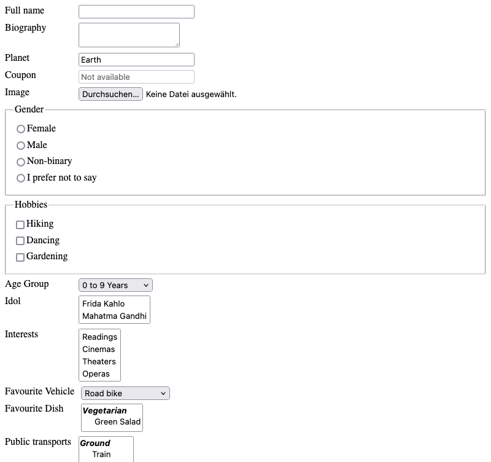Choose the Non-binary gender option
This screenshot has height=462, width=491.
(x=21, y=162)
